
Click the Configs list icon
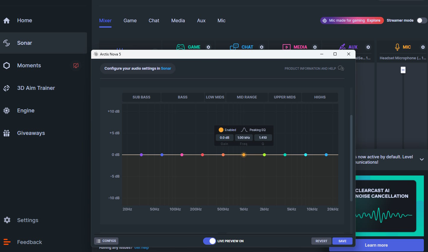click(99, 241)
